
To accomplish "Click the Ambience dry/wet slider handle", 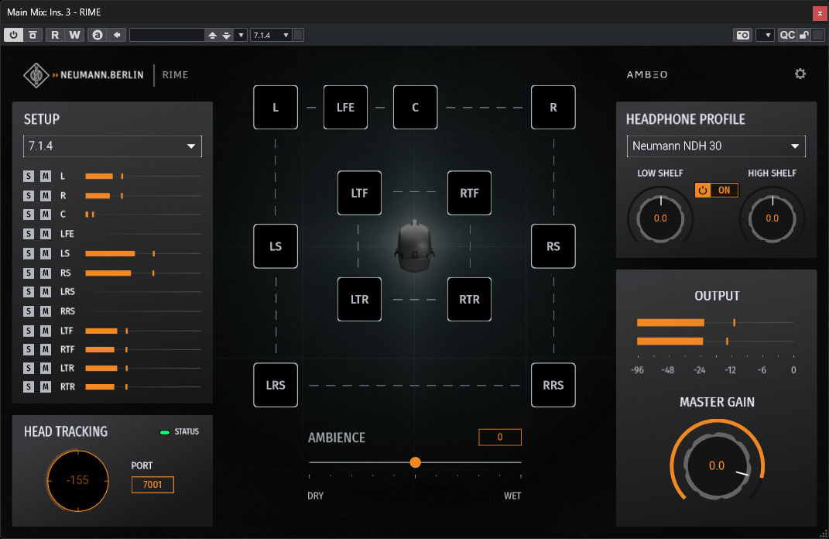I will tap(416, 462).
